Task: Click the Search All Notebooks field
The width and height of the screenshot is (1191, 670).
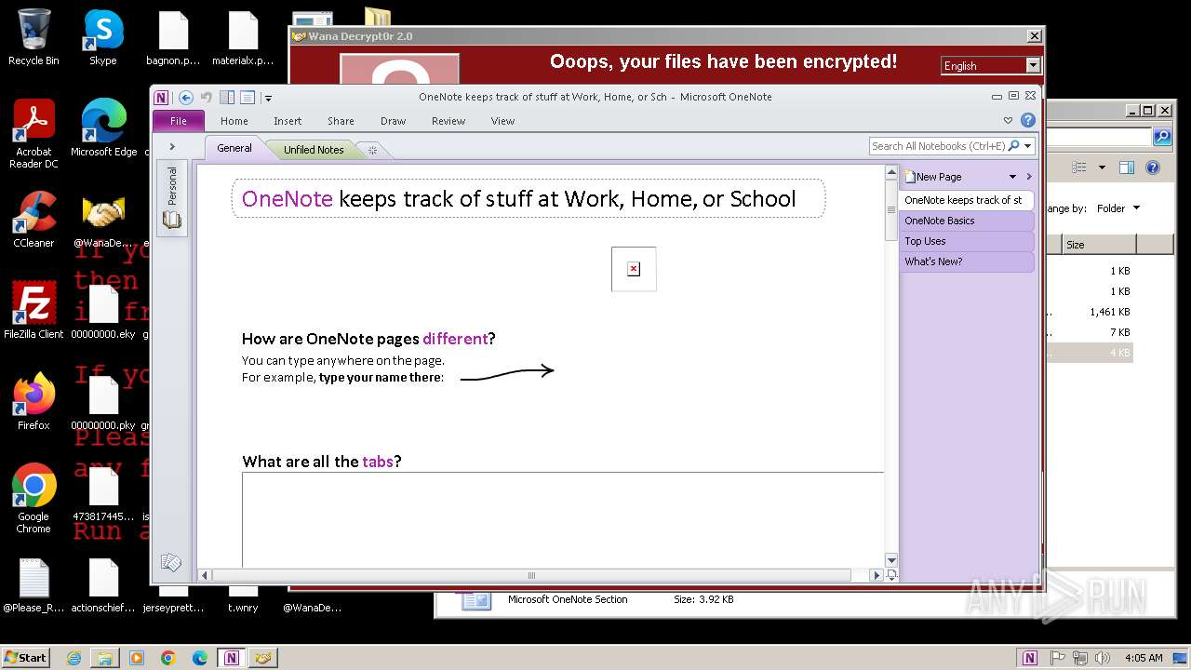Action: (x=938, y=146)
